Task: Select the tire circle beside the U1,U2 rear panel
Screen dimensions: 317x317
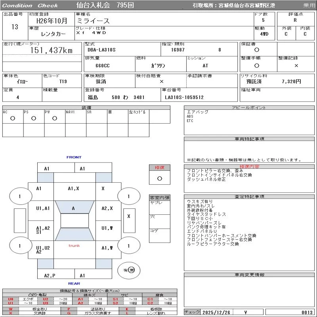Action: 20,246
